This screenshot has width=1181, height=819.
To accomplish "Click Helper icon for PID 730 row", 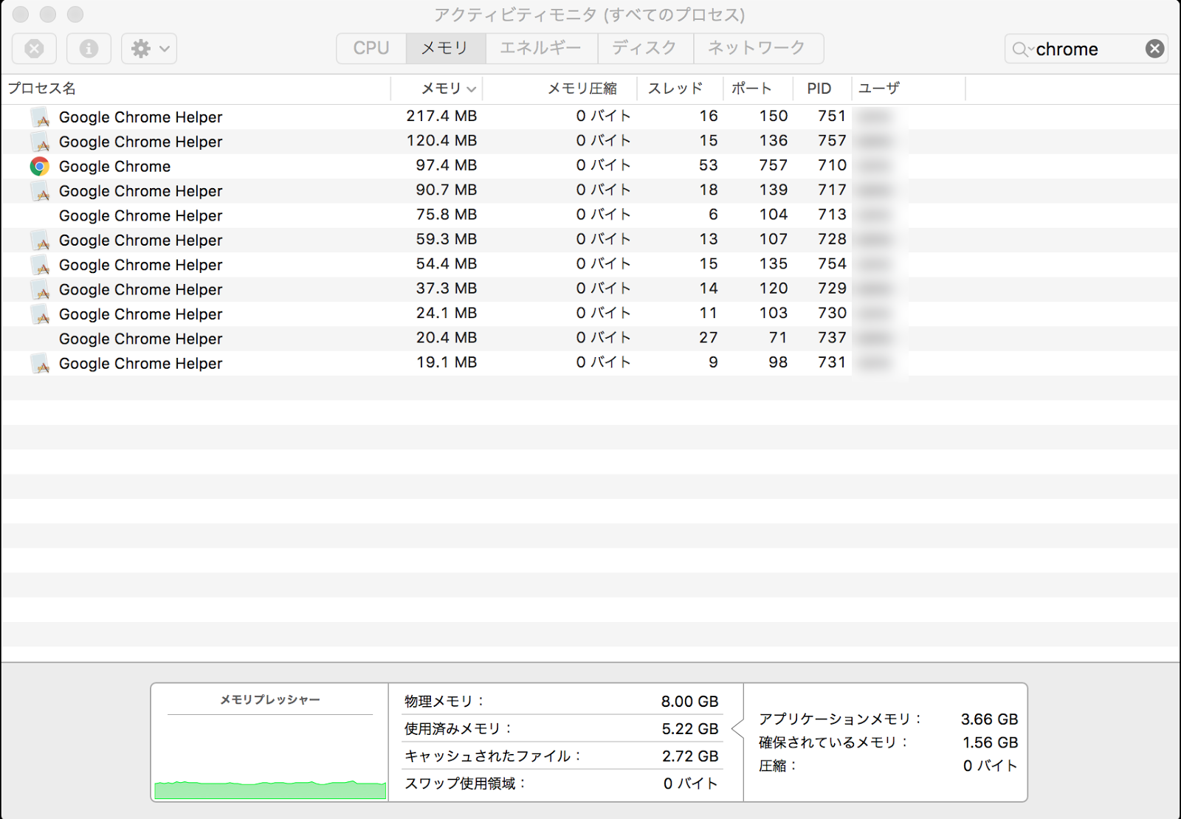I will coord(41,314).
